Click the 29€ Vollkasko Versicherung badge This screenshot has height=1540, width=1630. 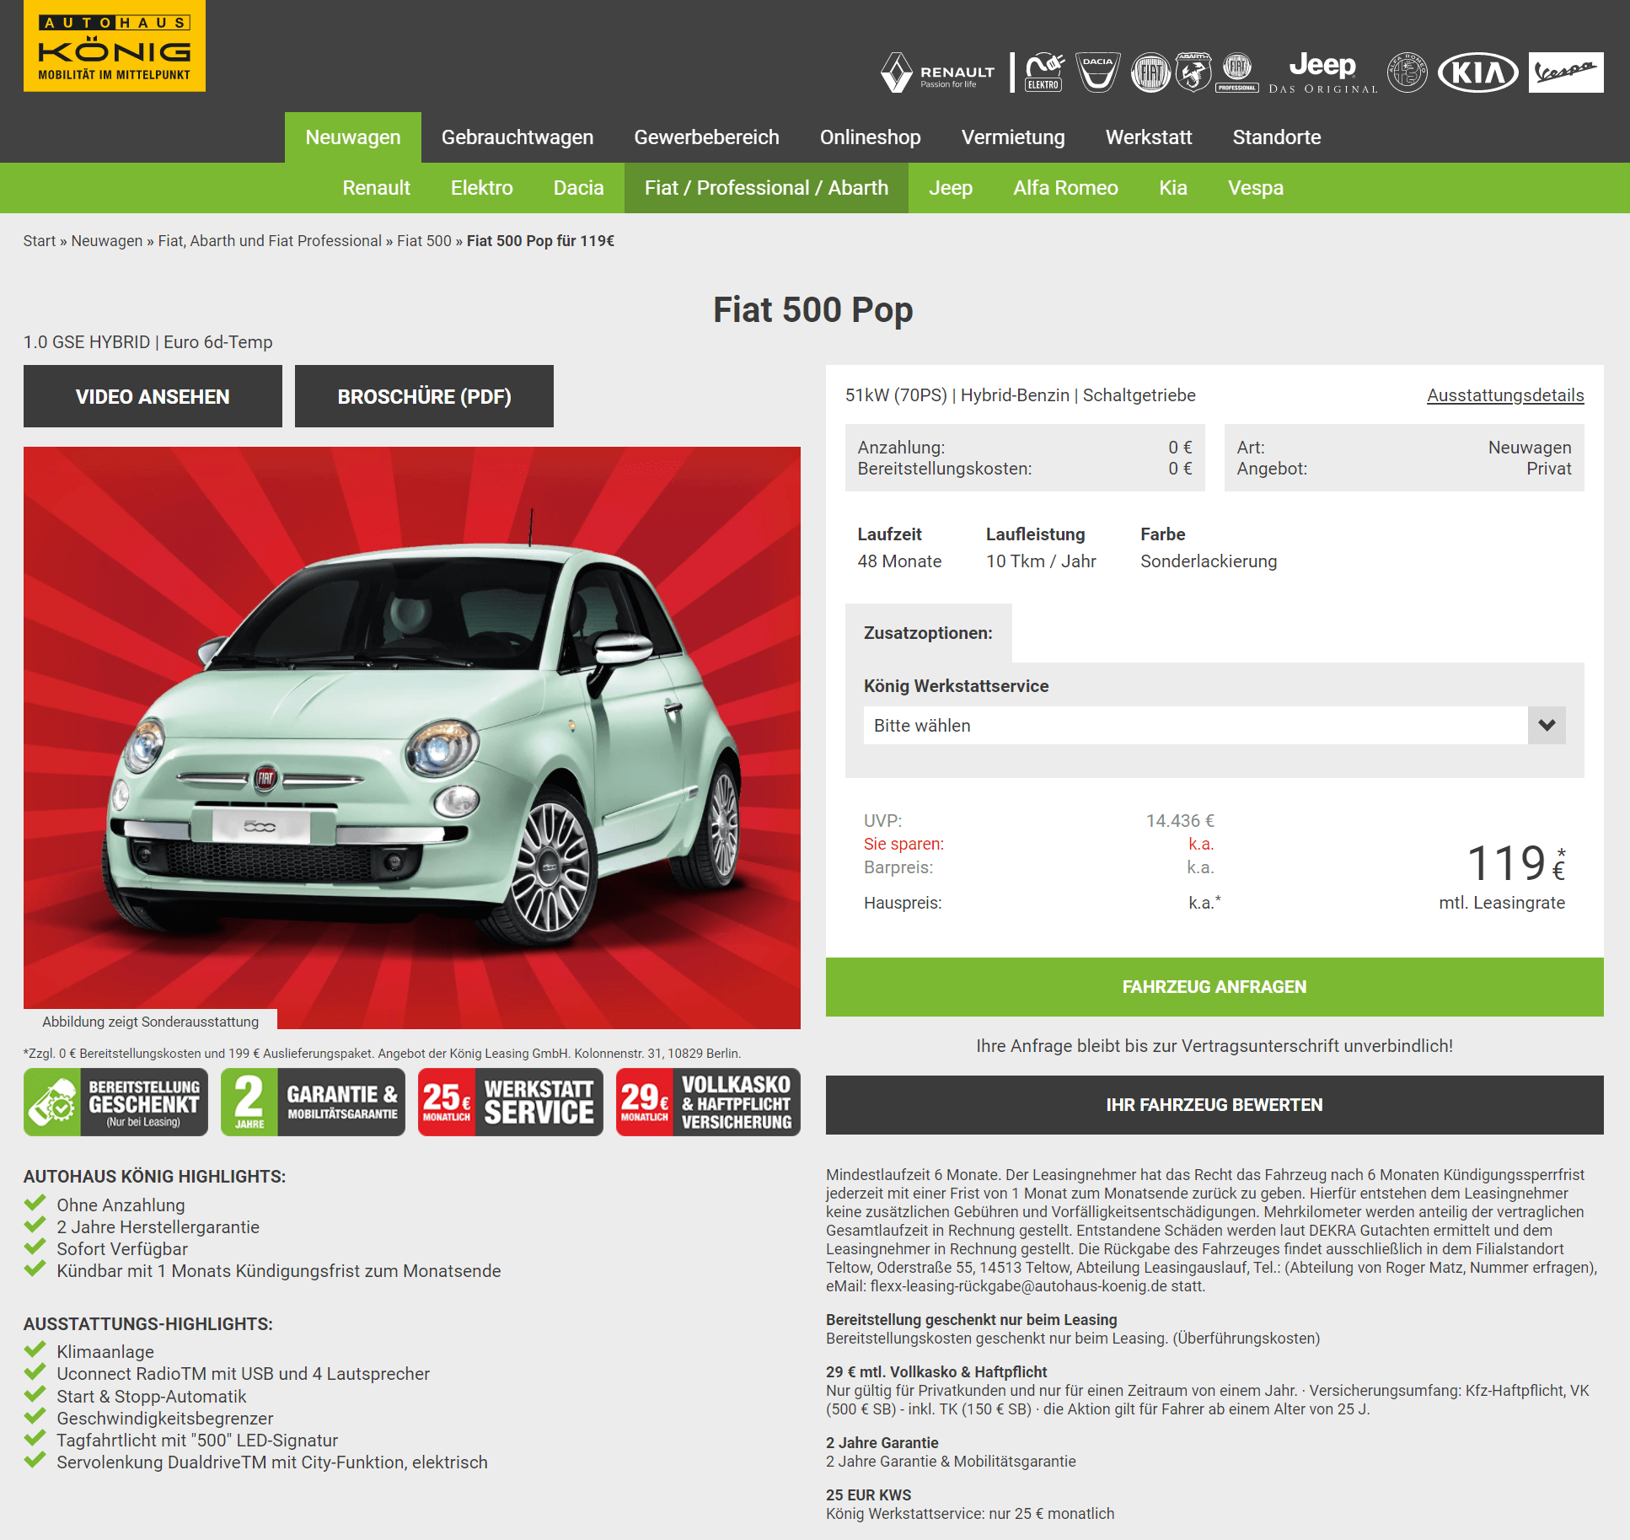tap(708, 1103)
